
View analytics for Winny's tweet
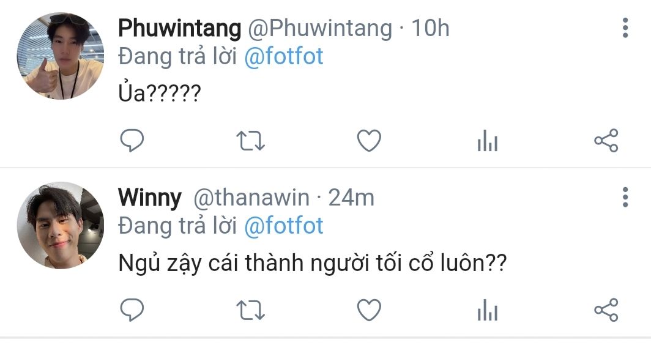point(487,311)
